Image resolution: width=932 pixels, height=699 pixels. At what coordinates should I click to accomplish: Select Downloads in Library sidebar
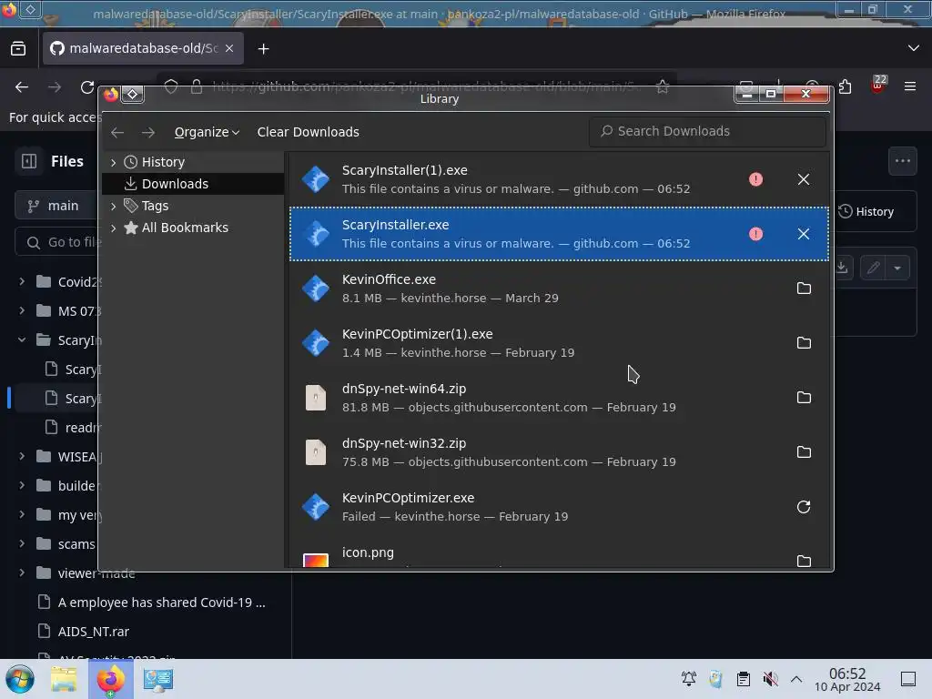click(x=193, y=184)
